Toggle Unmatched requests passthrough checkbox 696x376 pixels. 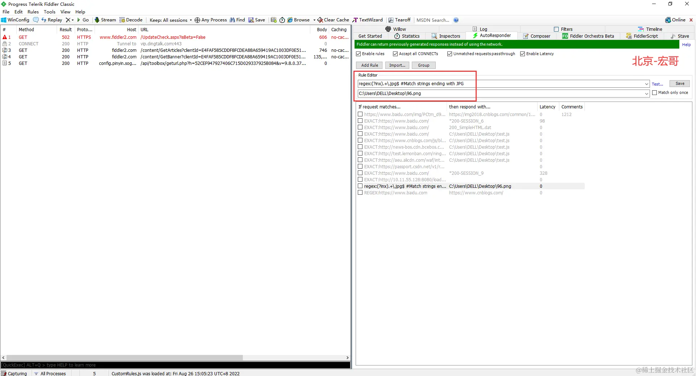pyautogui.click(x=450, y=54)
